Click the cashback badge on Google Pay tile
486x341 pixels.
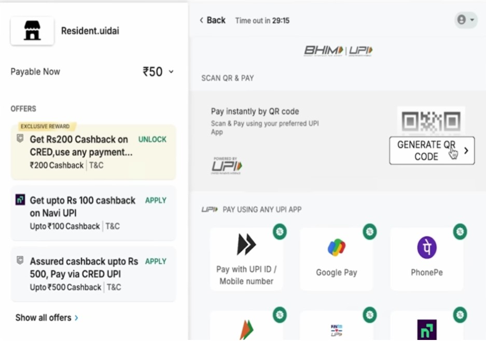(369, 232)
